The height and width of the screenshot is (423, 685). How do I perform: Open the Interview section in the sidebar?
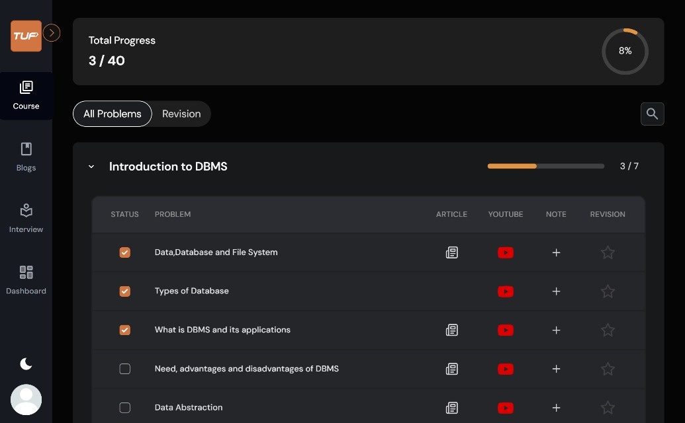click(26, 218)
